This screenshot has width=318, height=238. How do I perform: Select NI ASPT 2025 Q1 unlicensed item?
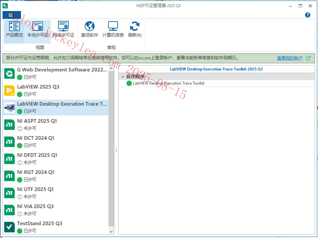56,124
